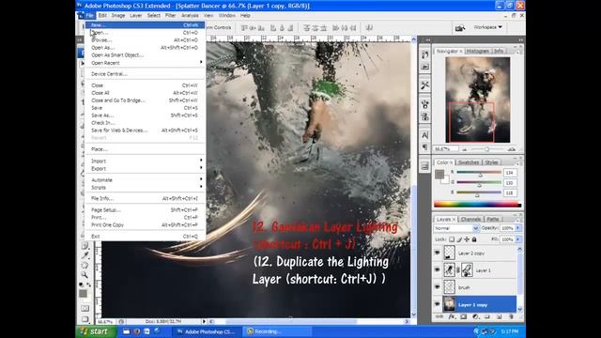Toggle lock image pixels brush icon

click(459, 239)
